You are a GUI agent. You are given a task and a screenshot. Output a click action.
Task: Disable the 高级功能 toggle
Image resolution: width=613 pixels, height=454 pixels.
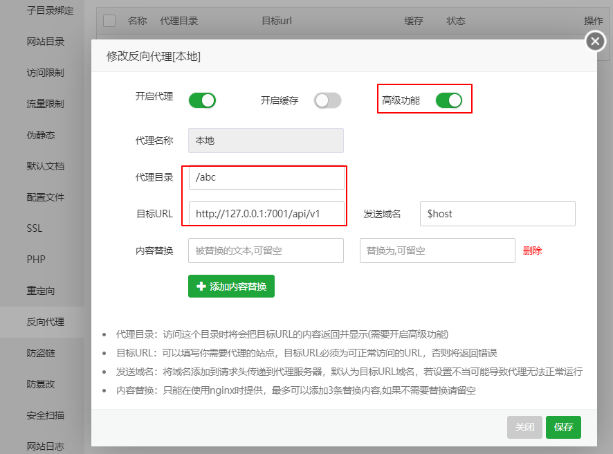[449, 99]
